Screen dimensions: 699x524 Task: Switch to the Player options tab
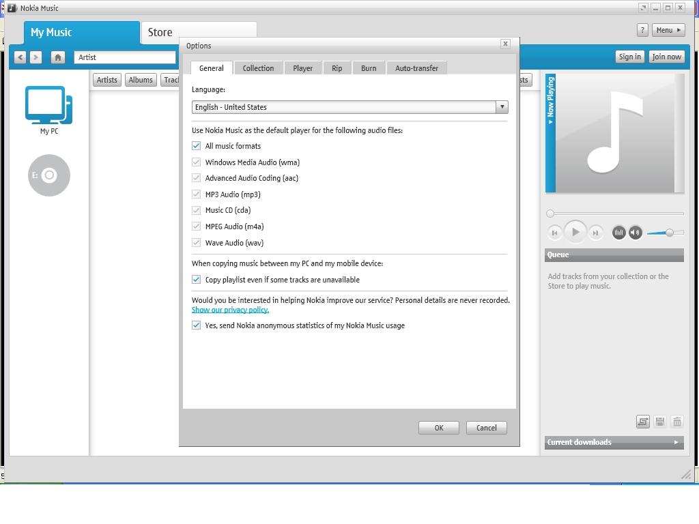coord(302,68)
